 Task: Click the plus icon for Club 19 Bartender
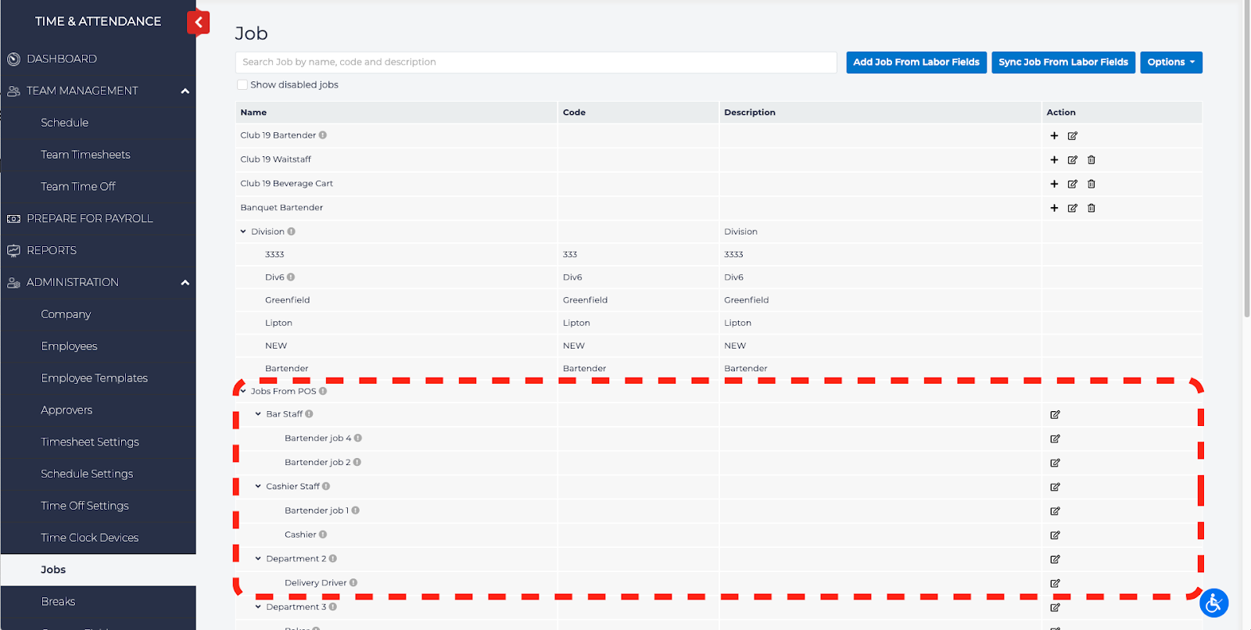(x=1054, y=136)
